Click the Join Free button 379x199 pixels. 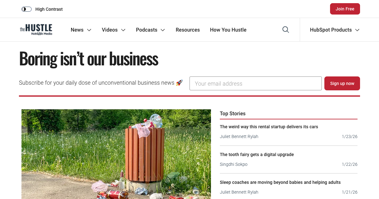pos(345,9)
